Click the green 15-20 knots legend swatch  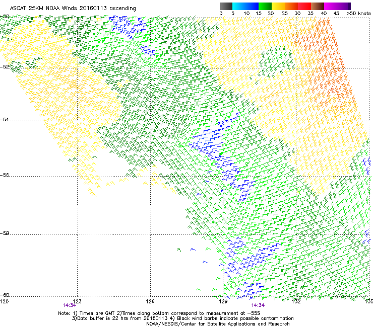click(x=265, y=6)
